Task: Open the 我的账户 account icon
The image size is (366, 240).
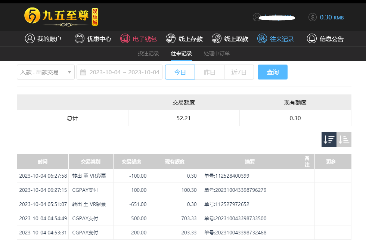Action: click(30, 38)
